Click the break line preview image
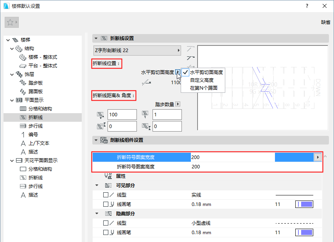This screenshot has width=334, height=242. click(x=263, y=88)
